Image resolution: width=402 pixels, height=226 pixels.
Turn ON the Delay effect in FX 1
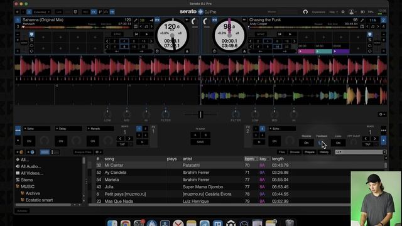click(61, 141)
